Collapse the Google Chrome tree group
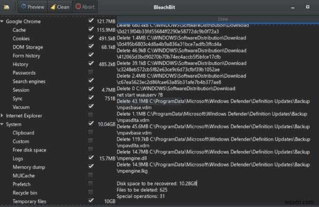Viewport: 319px width, 207px height. coord(2,22)
